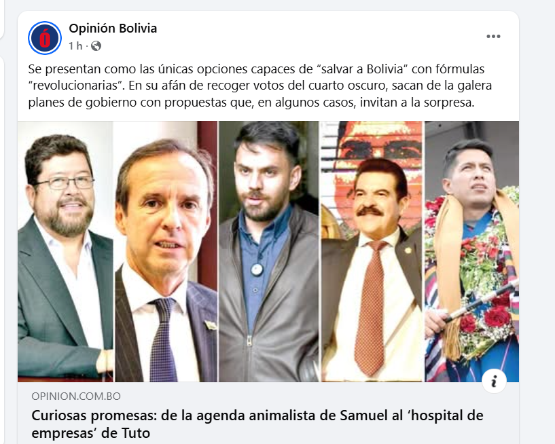The width and height of the screenshot is (555, 444).
Task: Open the 'Curiosas promesas' article headline
Action: pyautogui.click(x=257, y=424)
